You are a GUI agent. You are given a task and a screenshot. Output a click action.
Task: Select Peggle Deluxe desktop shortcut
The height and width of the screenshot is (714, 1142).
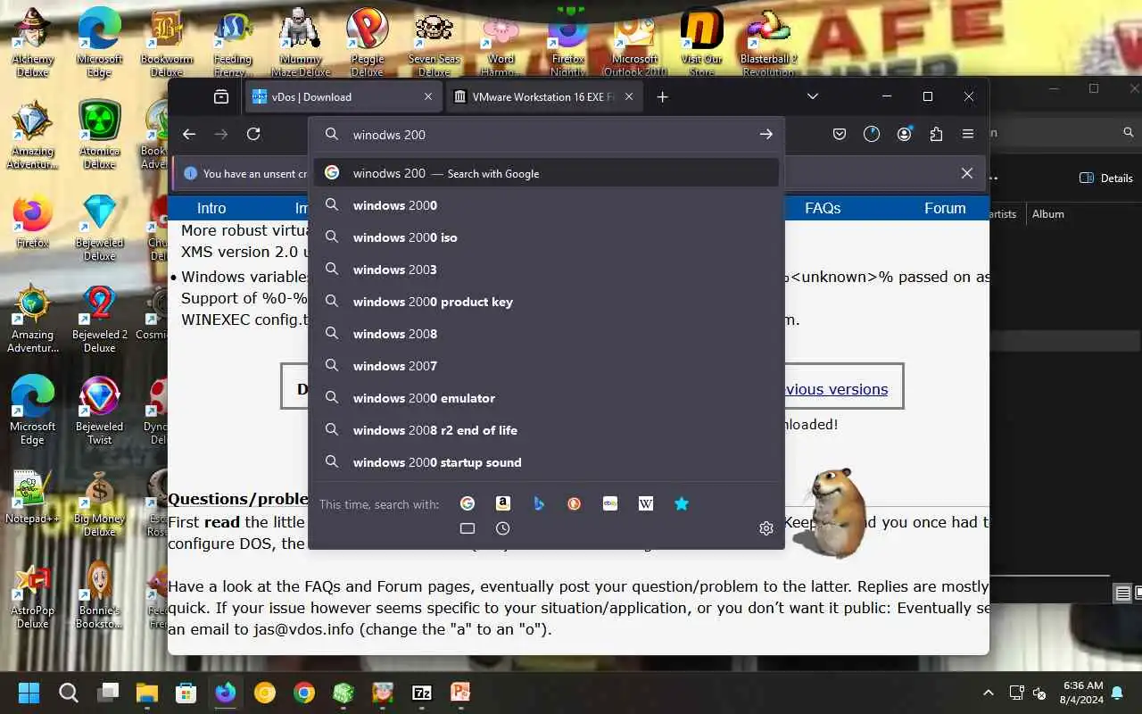tap(367, 42)
